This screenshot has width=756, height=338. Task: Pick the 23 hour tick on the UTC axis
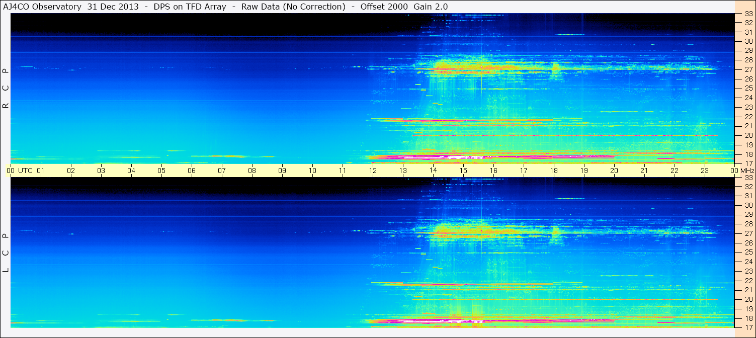pyautogui.click(x=704, y=171)
